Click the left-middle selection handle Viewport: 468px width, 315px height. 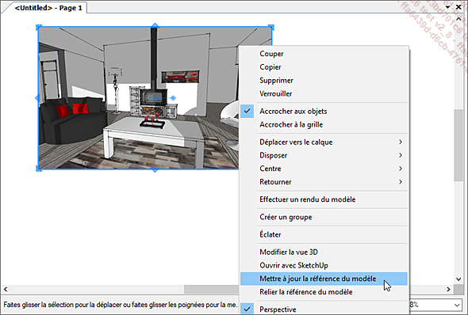37,98
